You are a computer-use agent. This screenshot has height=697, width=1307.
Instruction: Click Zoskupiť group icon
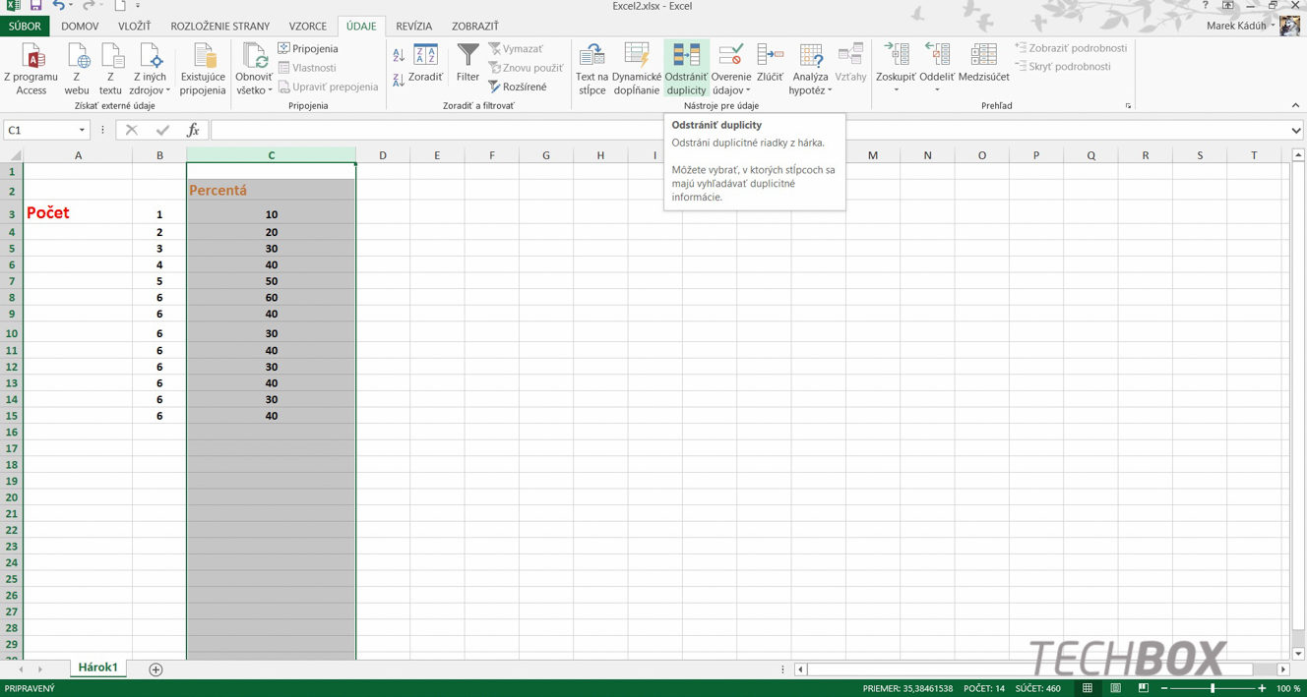click(x=896, y=56)
